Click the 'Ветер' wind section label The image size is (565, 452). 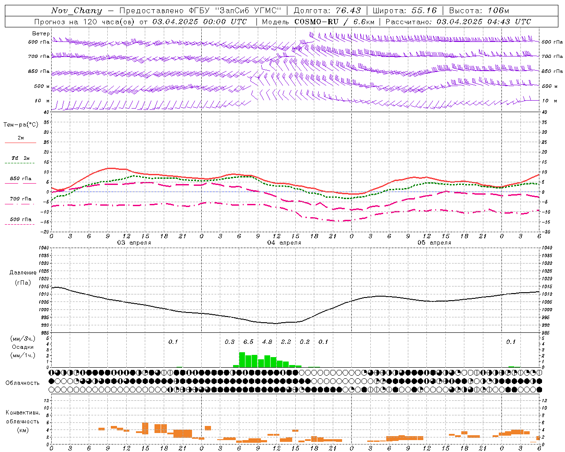(41, 34)
